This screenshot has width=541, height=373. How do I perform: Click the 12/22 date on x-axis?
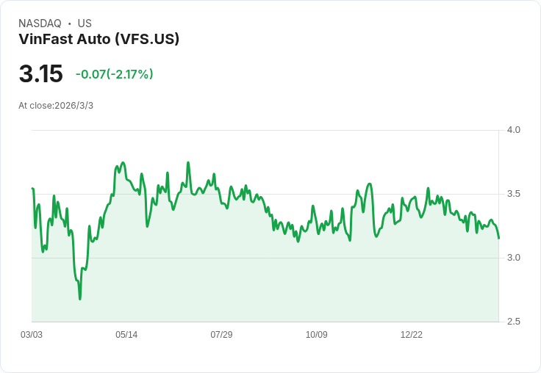click(x=412, y=334)
